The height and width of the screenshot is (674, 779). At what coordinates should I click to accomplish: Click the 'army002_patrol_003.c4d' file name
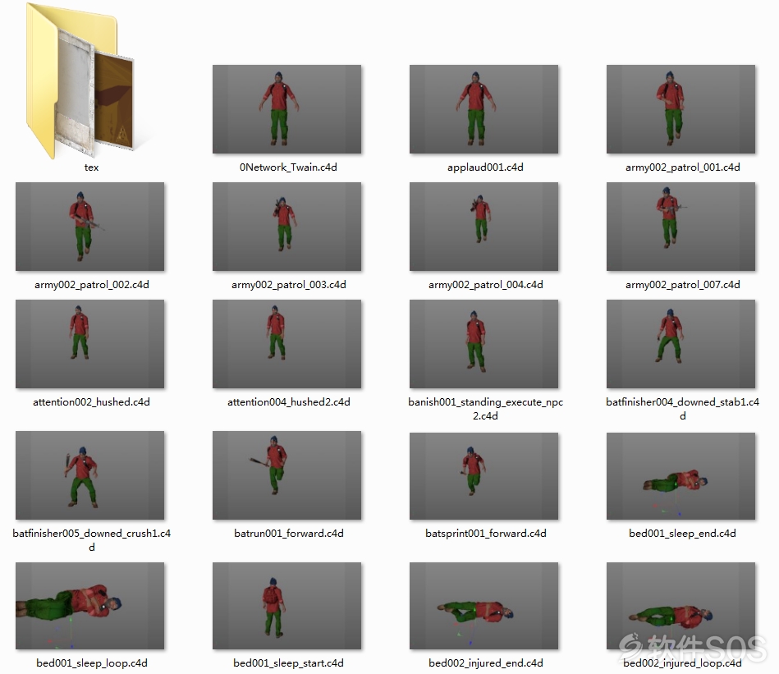pos(289,285)
